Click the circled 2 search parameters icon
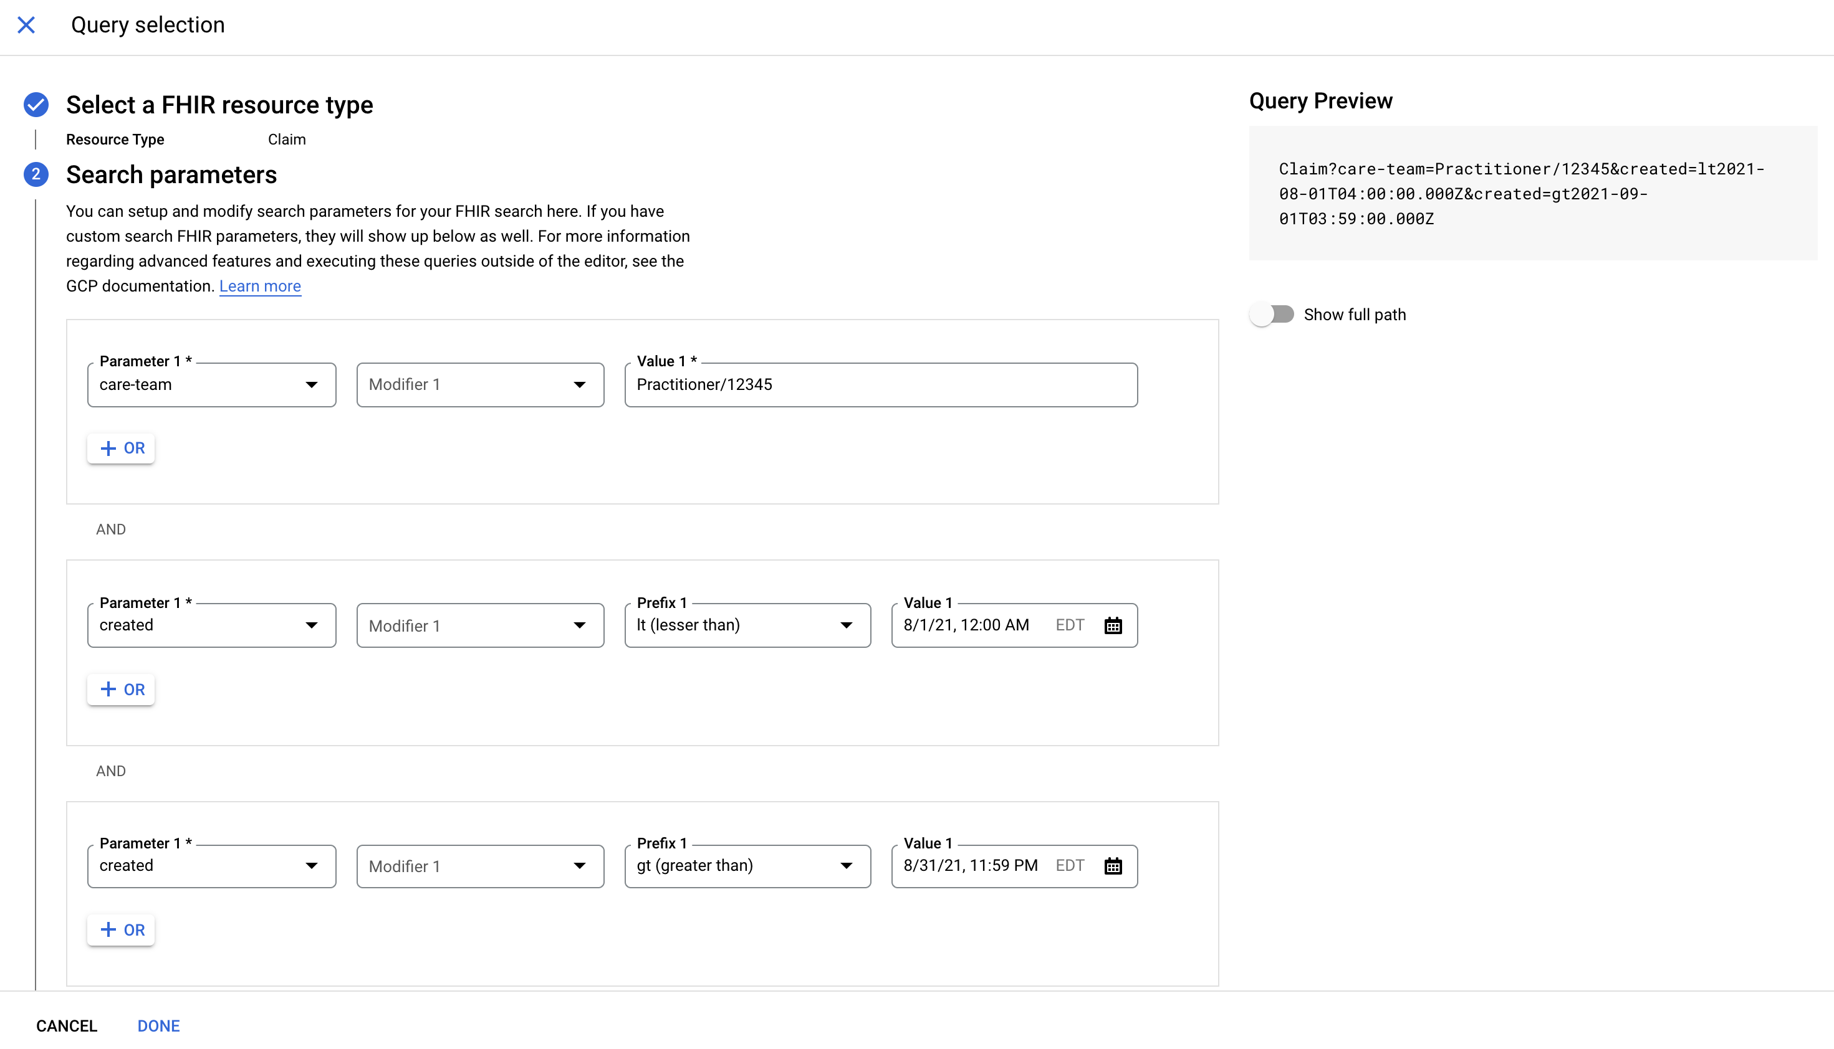The height and width of the screenshot is (1049, 1834). [x=36, y=175]
